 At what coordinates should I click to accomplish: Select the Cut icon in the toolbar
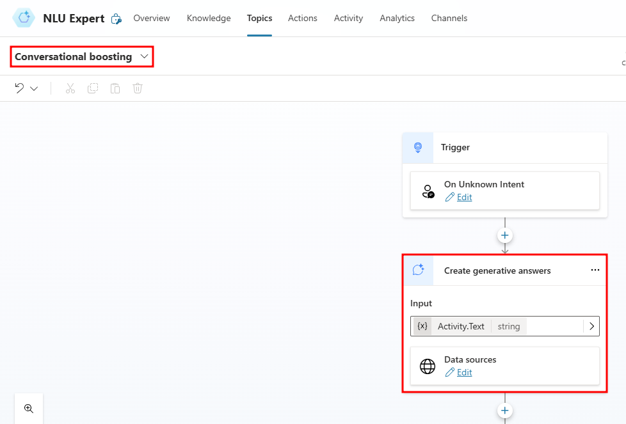(70, 88)
